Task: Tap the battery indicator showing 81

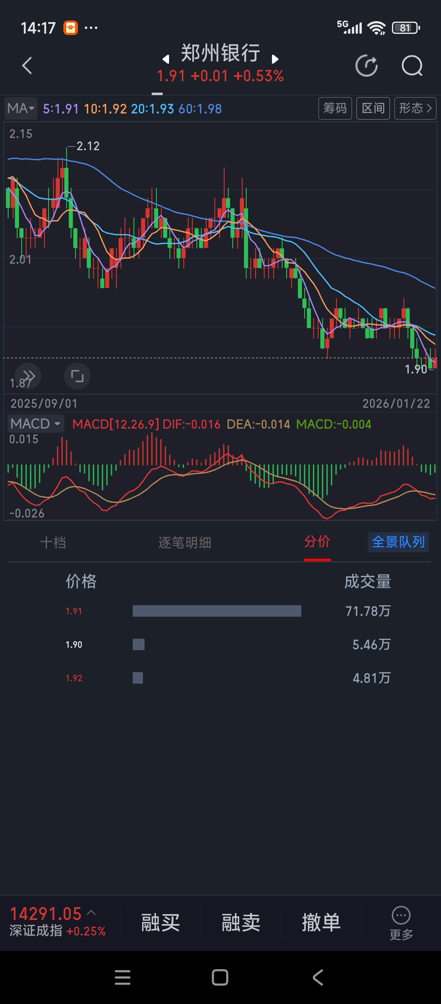Action: tap(406, 28)
